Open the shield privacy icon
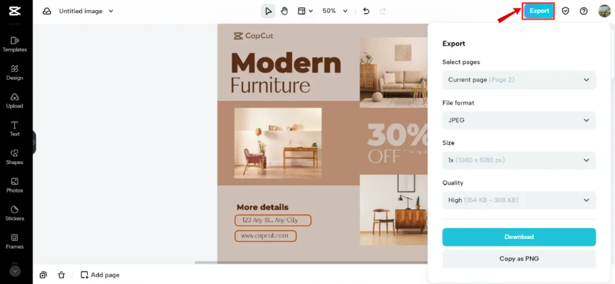This screenshot has width=615, height=284. [565, 11]
